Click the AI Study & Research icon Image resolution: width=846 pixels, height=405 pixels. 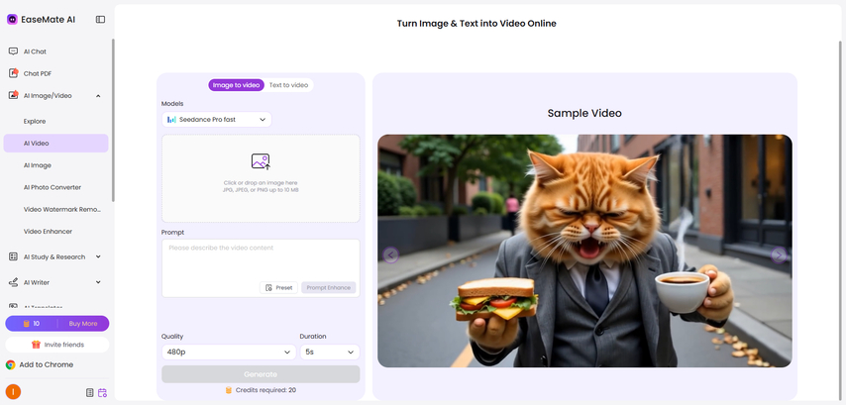(x=14, y=256)
